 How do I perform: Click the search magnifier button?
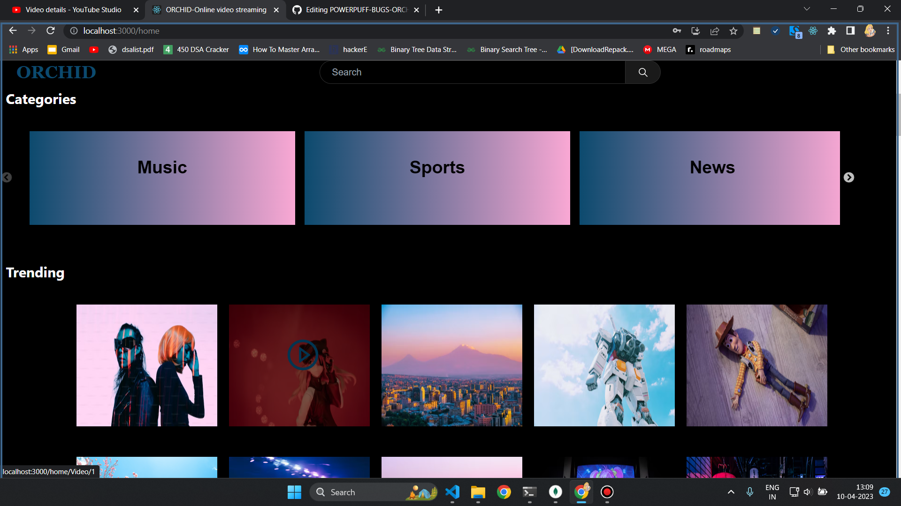tap(642, 72)
